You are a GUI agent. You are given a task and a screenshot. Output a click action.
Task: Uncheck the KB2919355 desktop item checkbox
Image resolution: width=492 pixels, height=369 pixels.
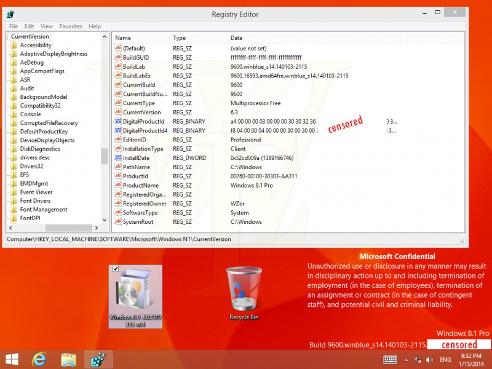115,269
